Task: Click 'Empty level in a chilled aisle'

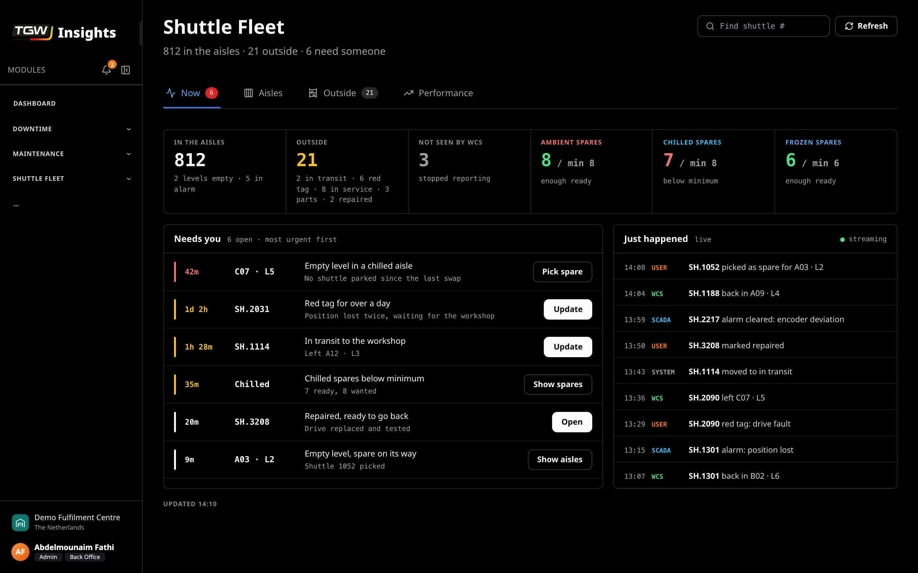Action: [359, 266]
